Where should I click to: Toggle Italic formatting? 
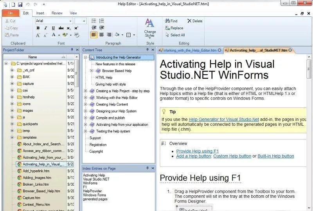click(45, 28)
